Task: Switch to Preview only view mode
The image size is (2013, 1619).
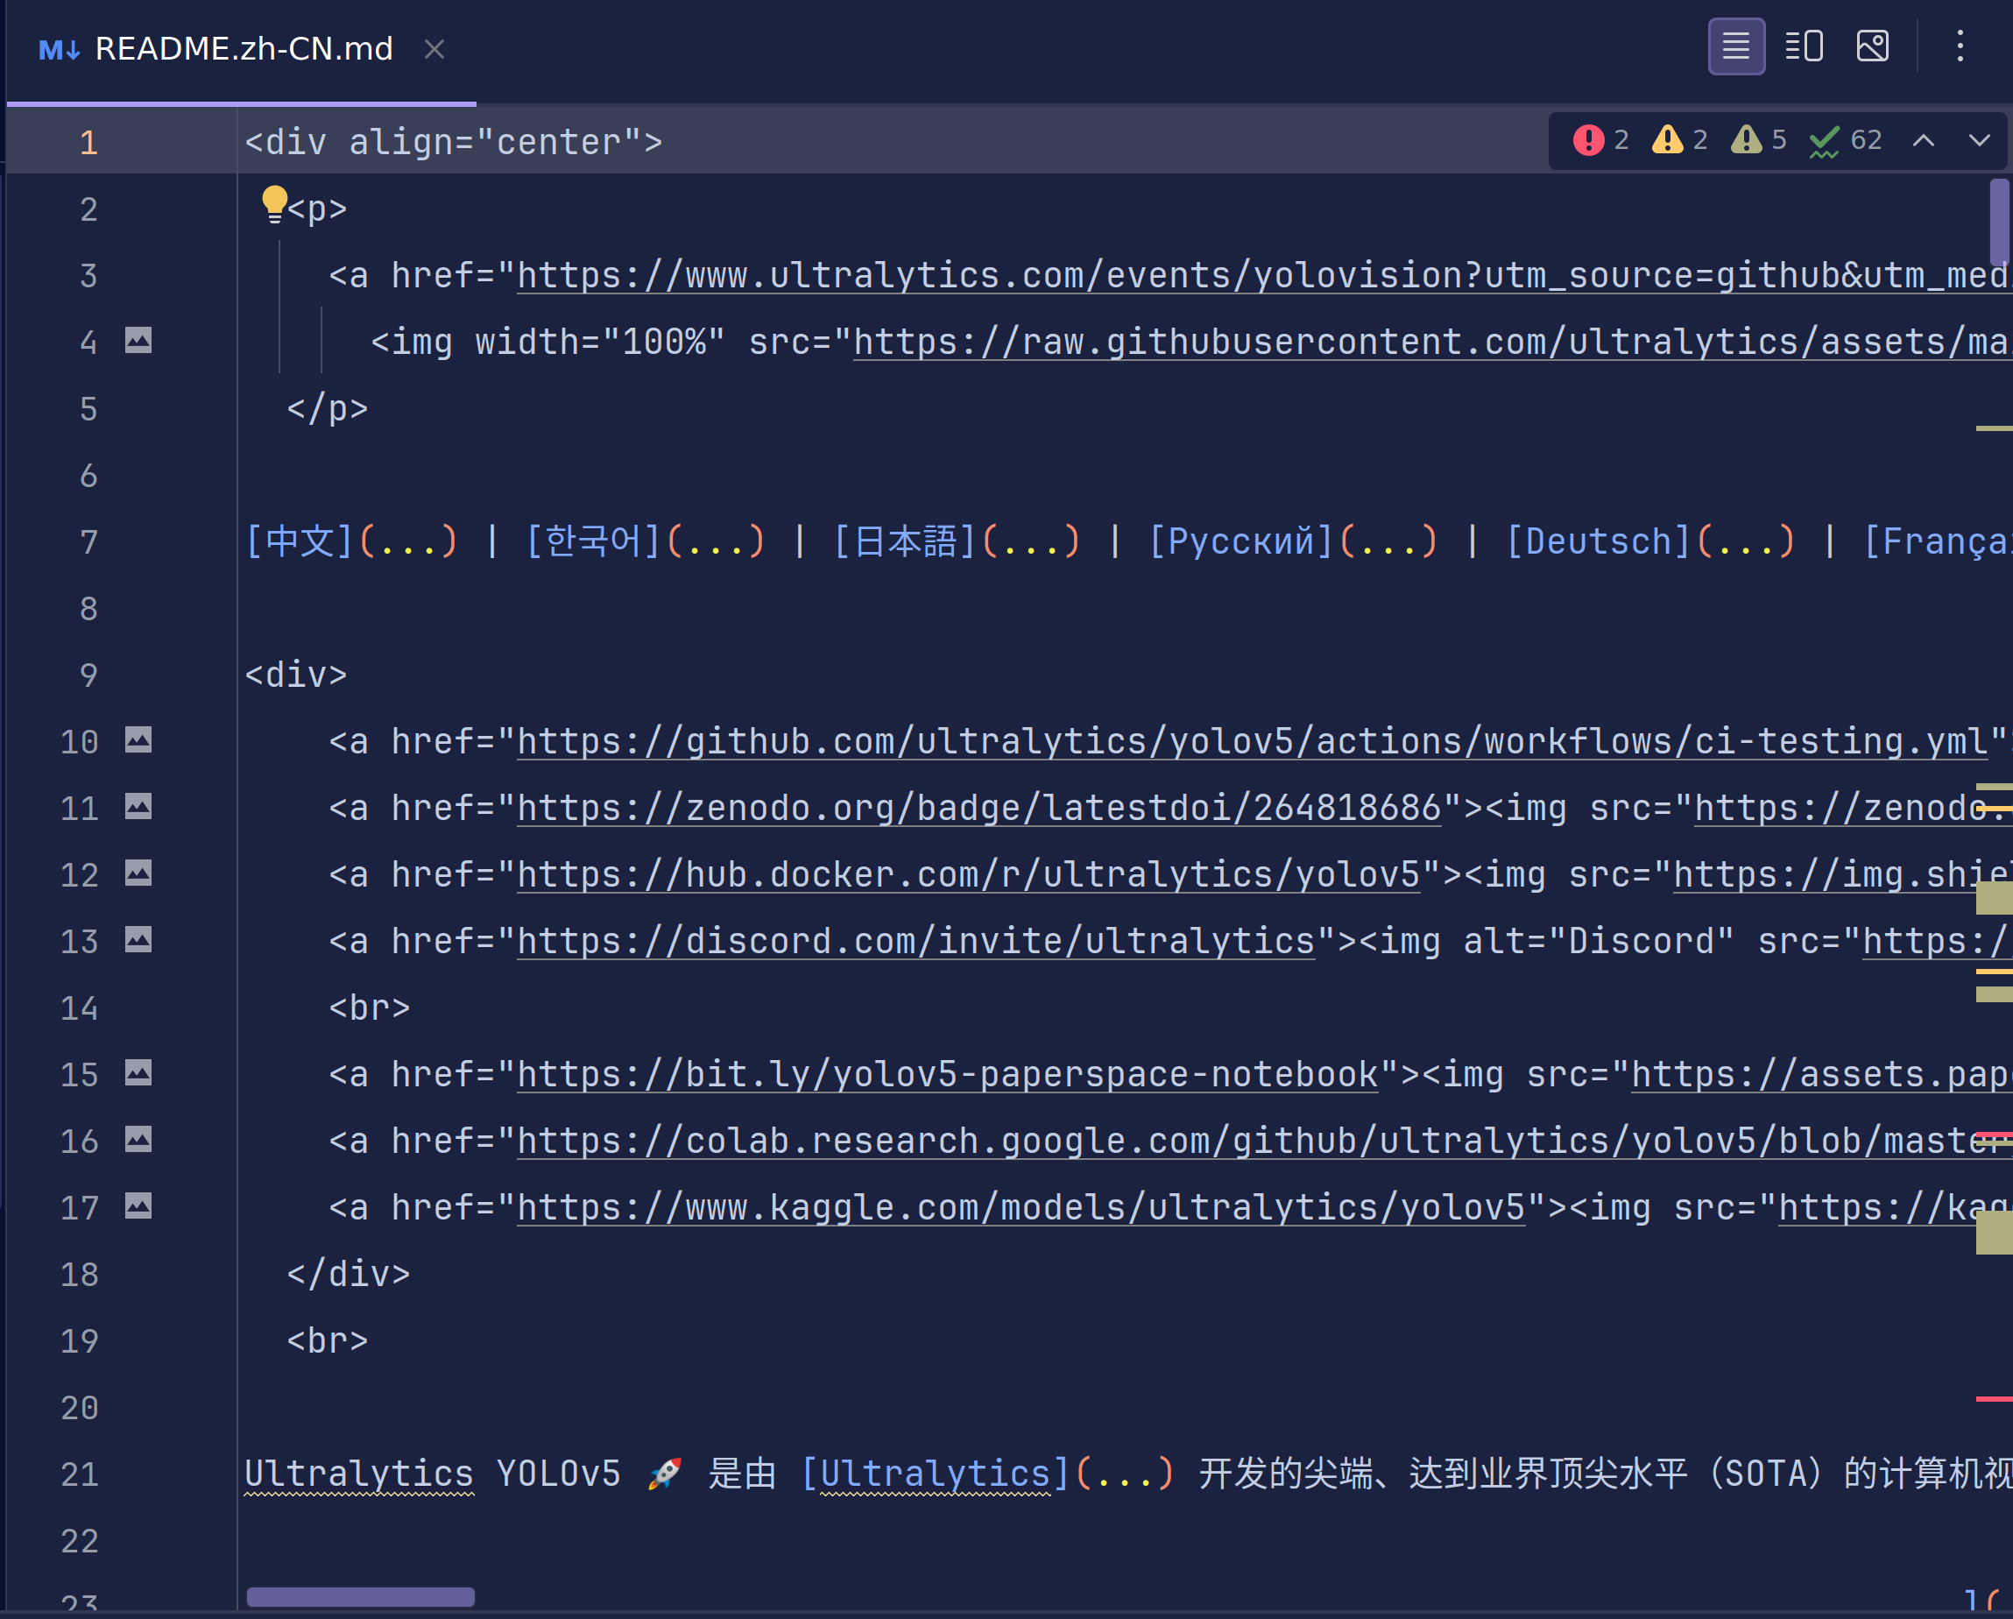Action: pos(1872,46)
